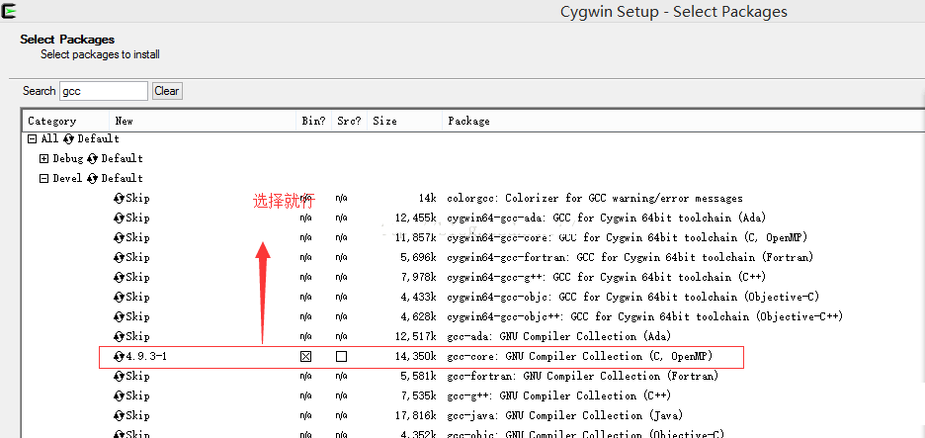Select the cygwin64-gcc-ada package row

[x=607, y=218]
